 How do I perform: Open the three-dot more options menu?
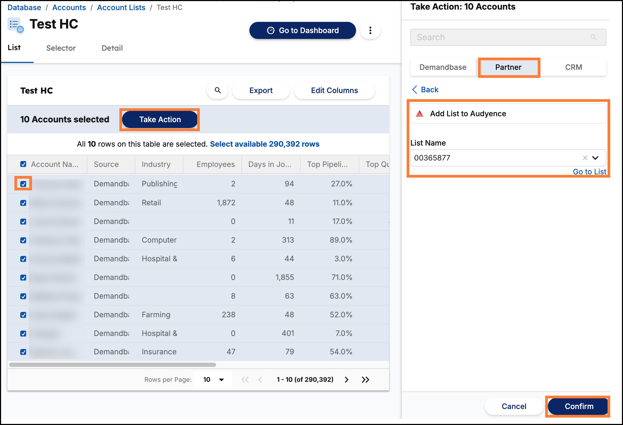tap(370, 30)
